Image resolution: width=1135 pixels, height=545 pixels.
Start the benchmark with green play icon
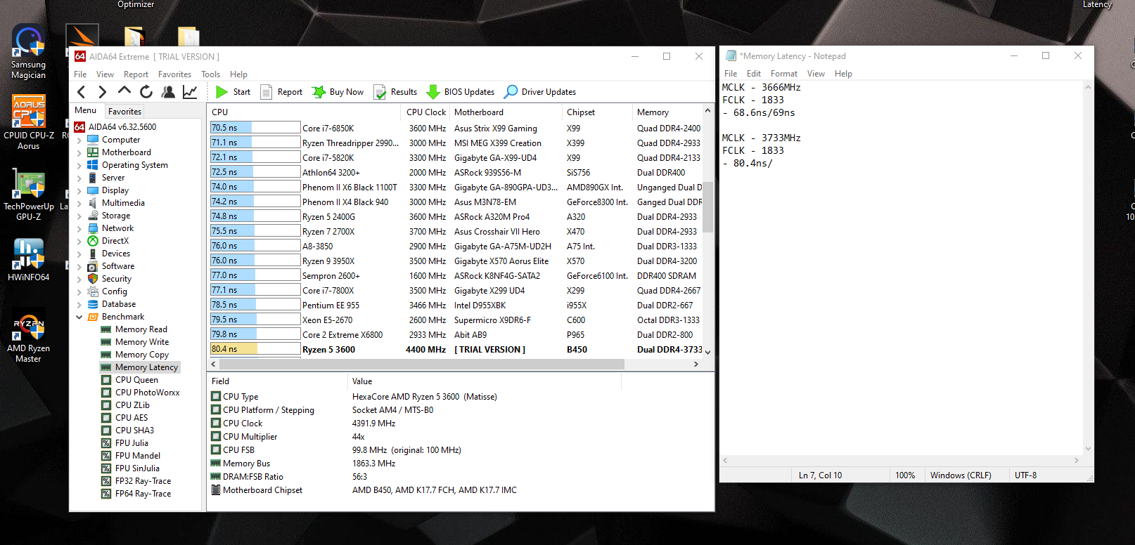coord(222,92)
